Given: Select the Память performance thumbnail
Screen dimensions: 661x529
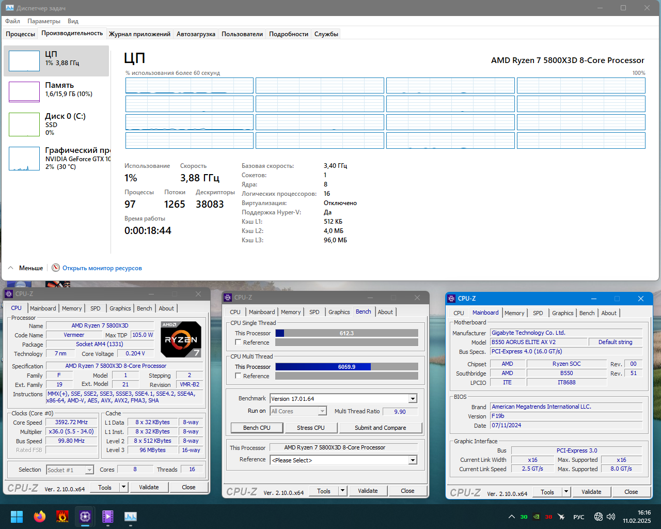Looking at the screenshot, I should pyautogui.click(x=56, y=92).
